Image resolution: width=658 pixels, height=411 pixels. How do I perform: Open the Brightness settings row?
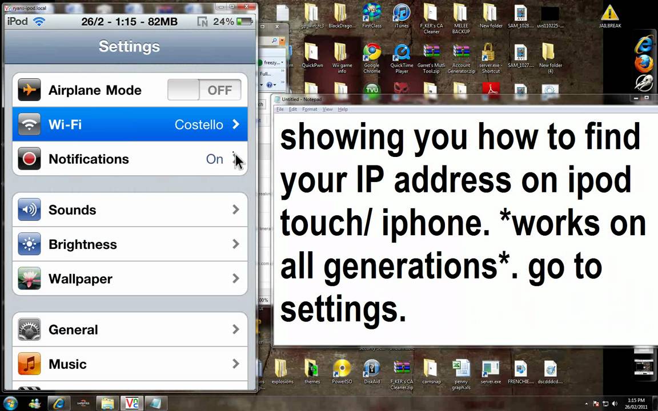(130, 244)
